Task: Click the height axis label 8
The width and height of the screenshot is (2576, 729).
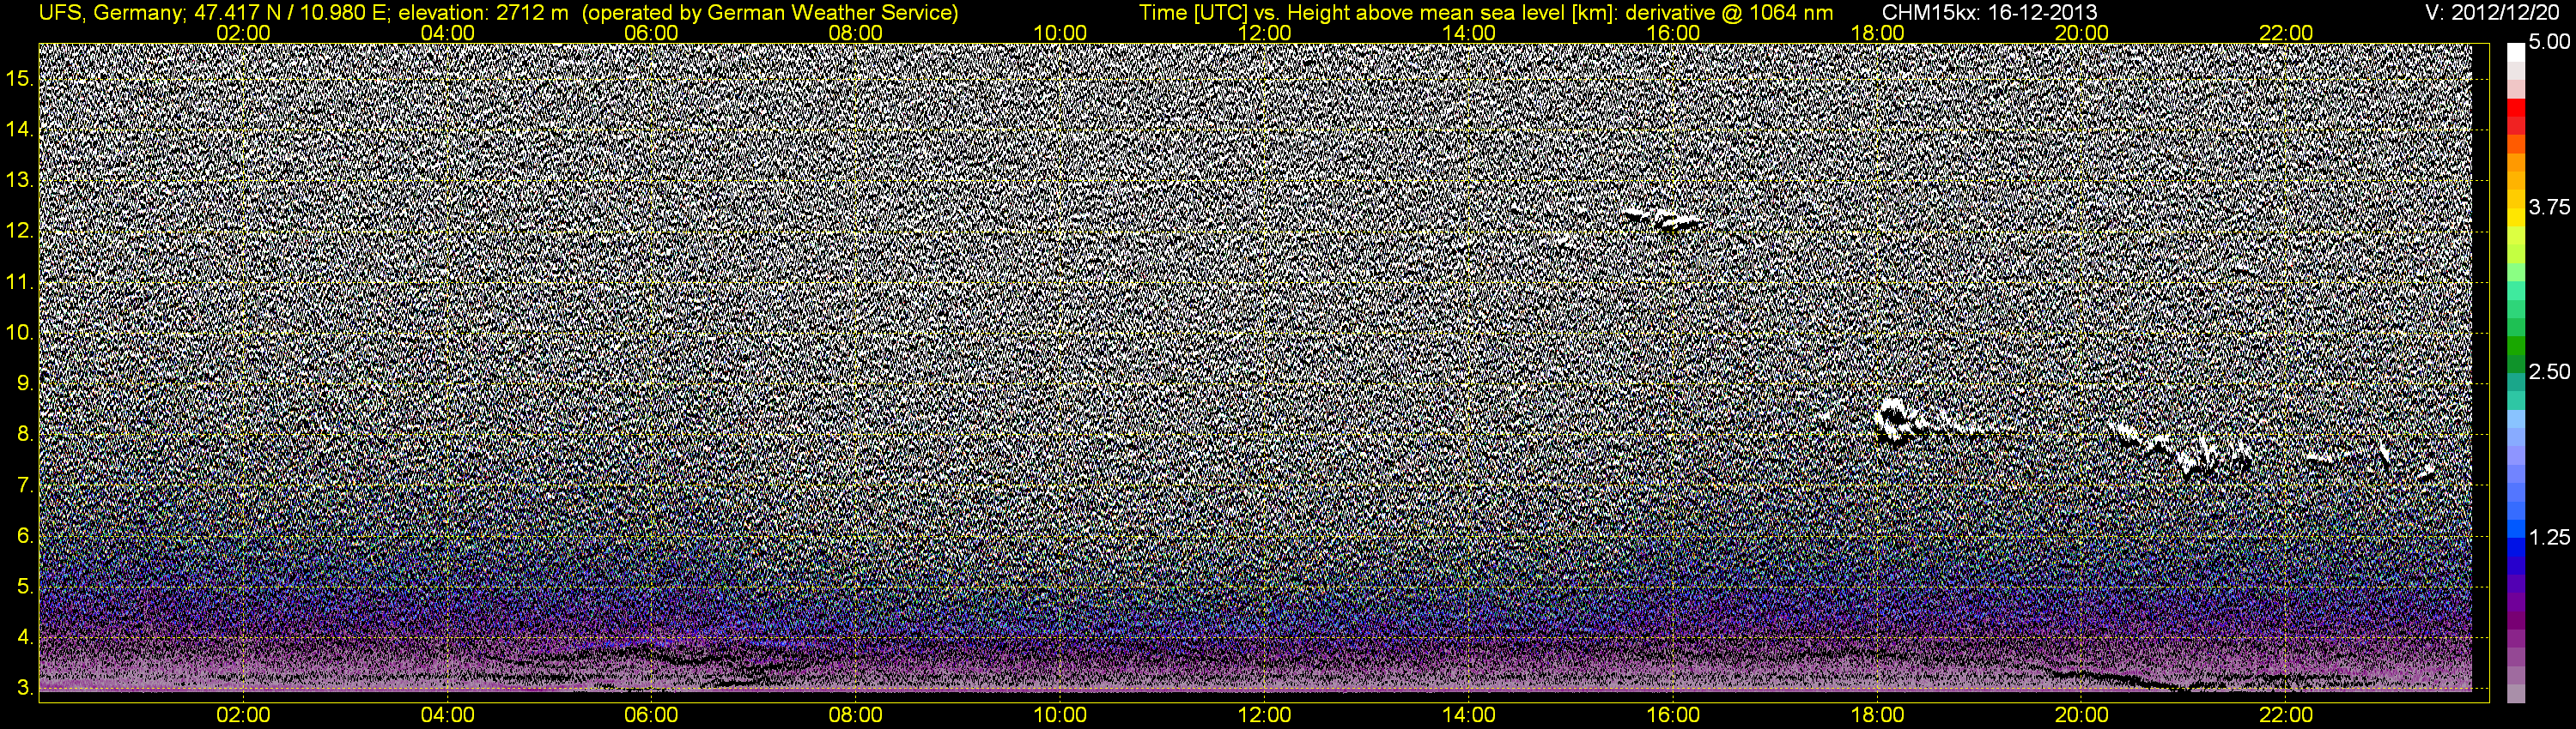Action: [x=25, y=435]
